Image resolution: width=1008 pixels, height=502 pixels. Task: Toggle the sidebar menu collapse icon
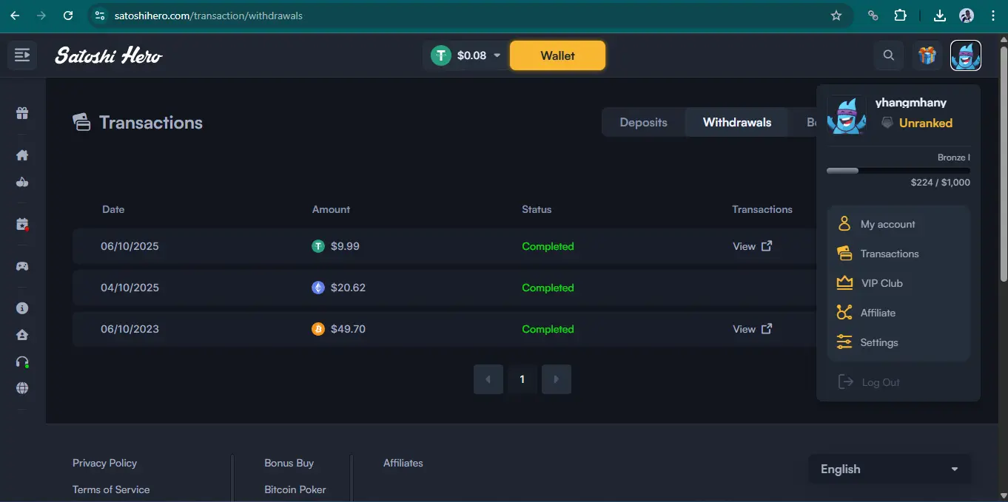point(22,55)
